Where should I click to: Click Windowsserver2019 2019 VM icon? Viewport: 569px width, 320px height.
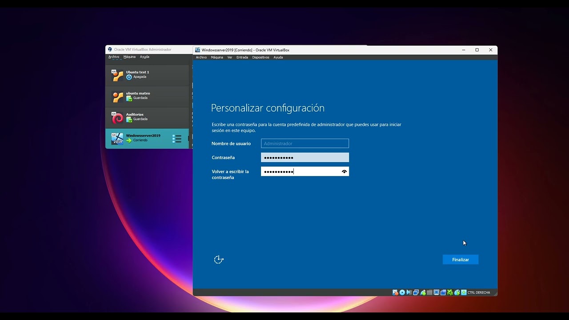[117, 139]
